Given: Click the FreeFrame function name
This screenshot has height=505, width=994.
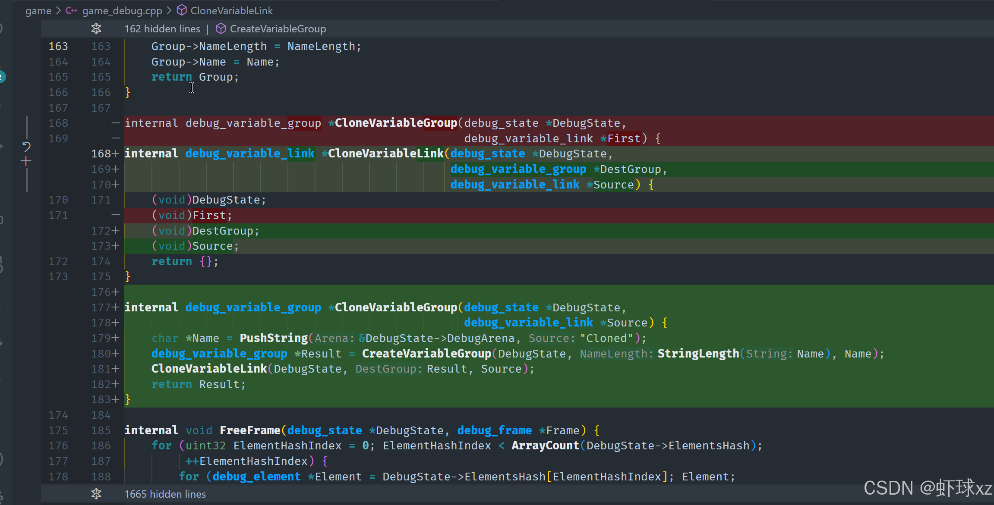Looking at the screenshot, I should 250,430.
